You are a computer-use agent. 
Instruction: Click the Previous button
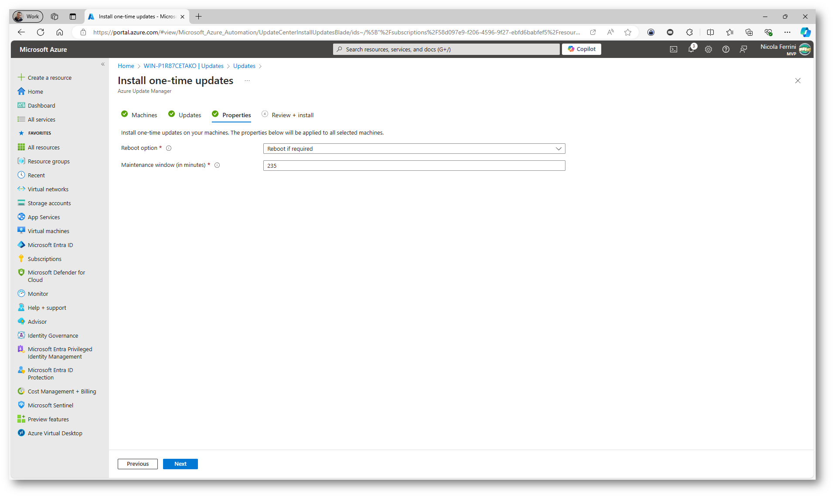pos(138,464)
